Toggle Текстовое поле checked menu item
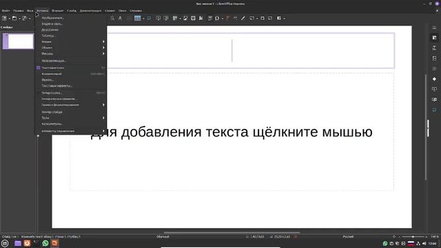 tap(71, 68)
